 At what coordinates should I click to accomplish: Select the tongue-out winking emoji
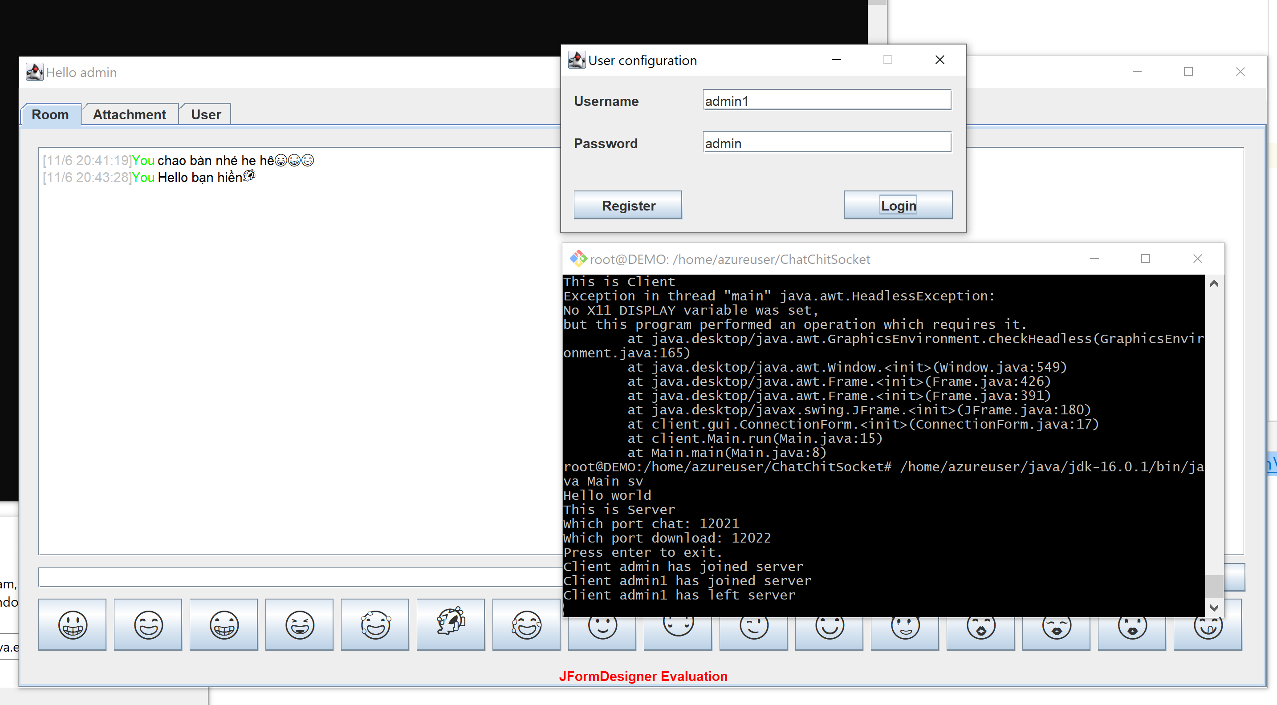pyautogui.click(x=1207, y=628)
